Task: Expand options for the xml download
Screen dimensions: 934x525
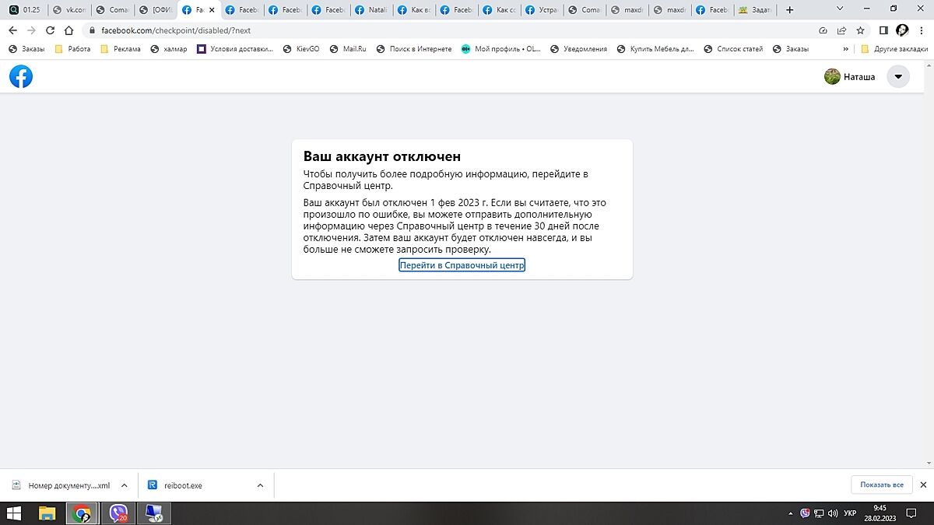Action: point(124,485)
